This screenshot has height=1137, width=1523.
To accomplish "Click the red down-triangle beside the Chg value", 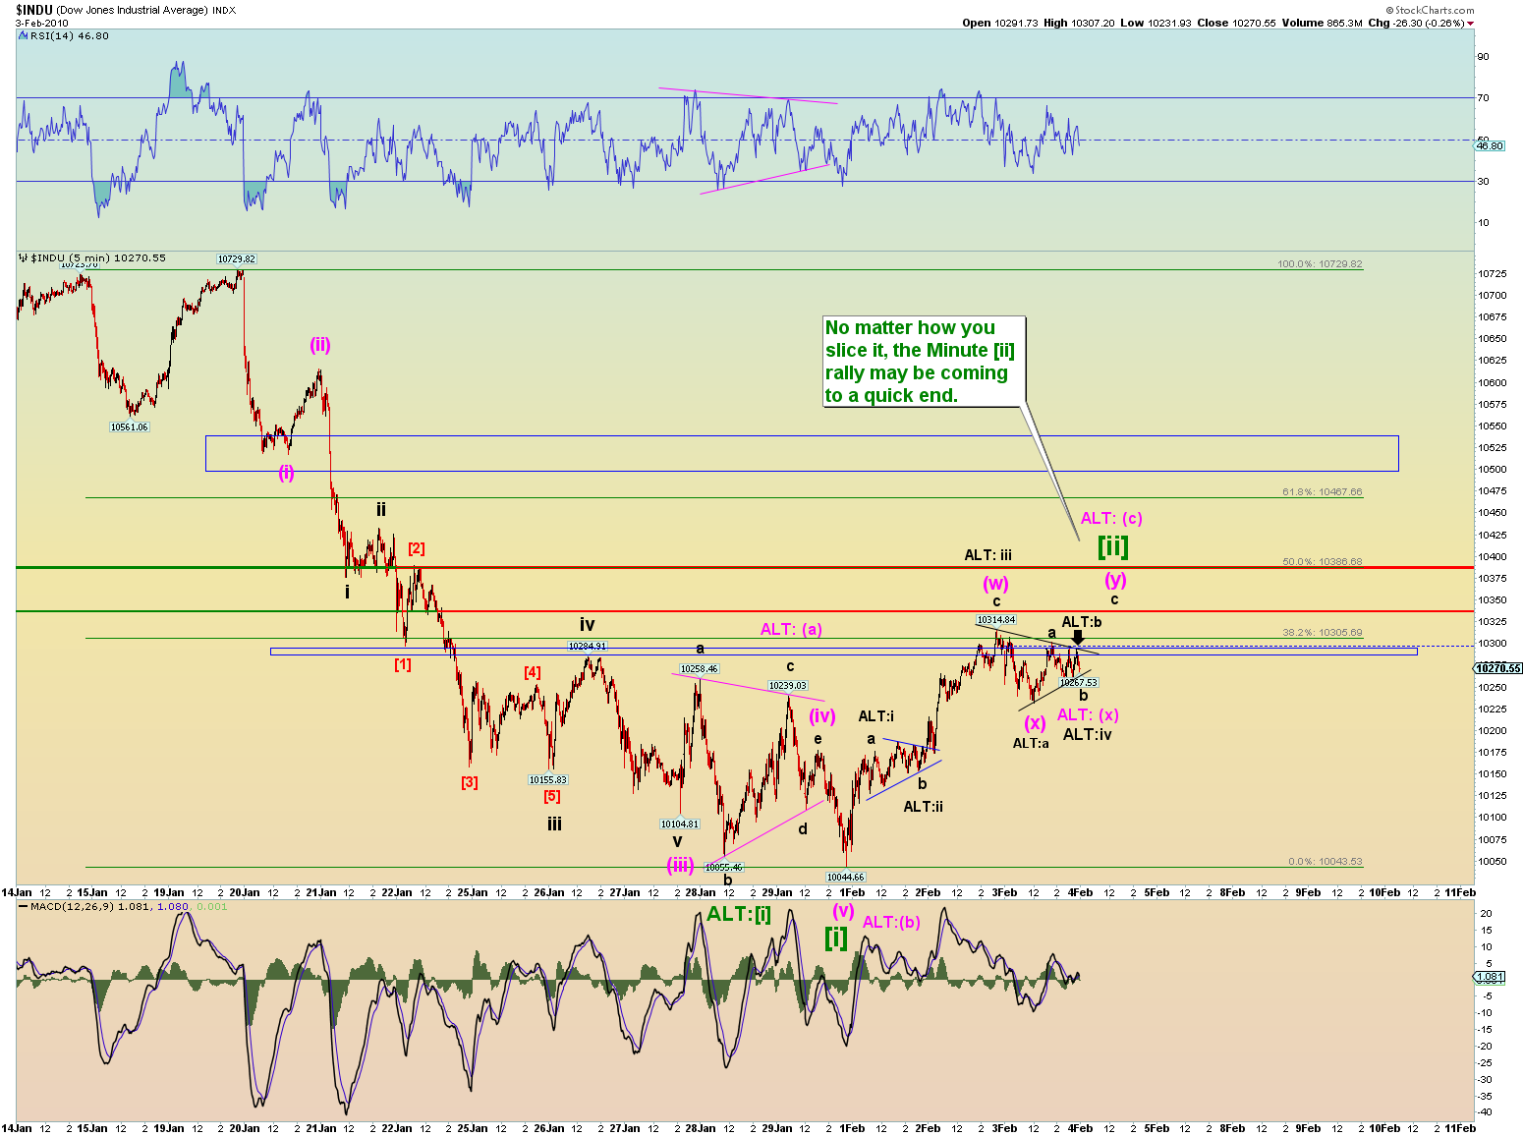I will [1471, 24].
